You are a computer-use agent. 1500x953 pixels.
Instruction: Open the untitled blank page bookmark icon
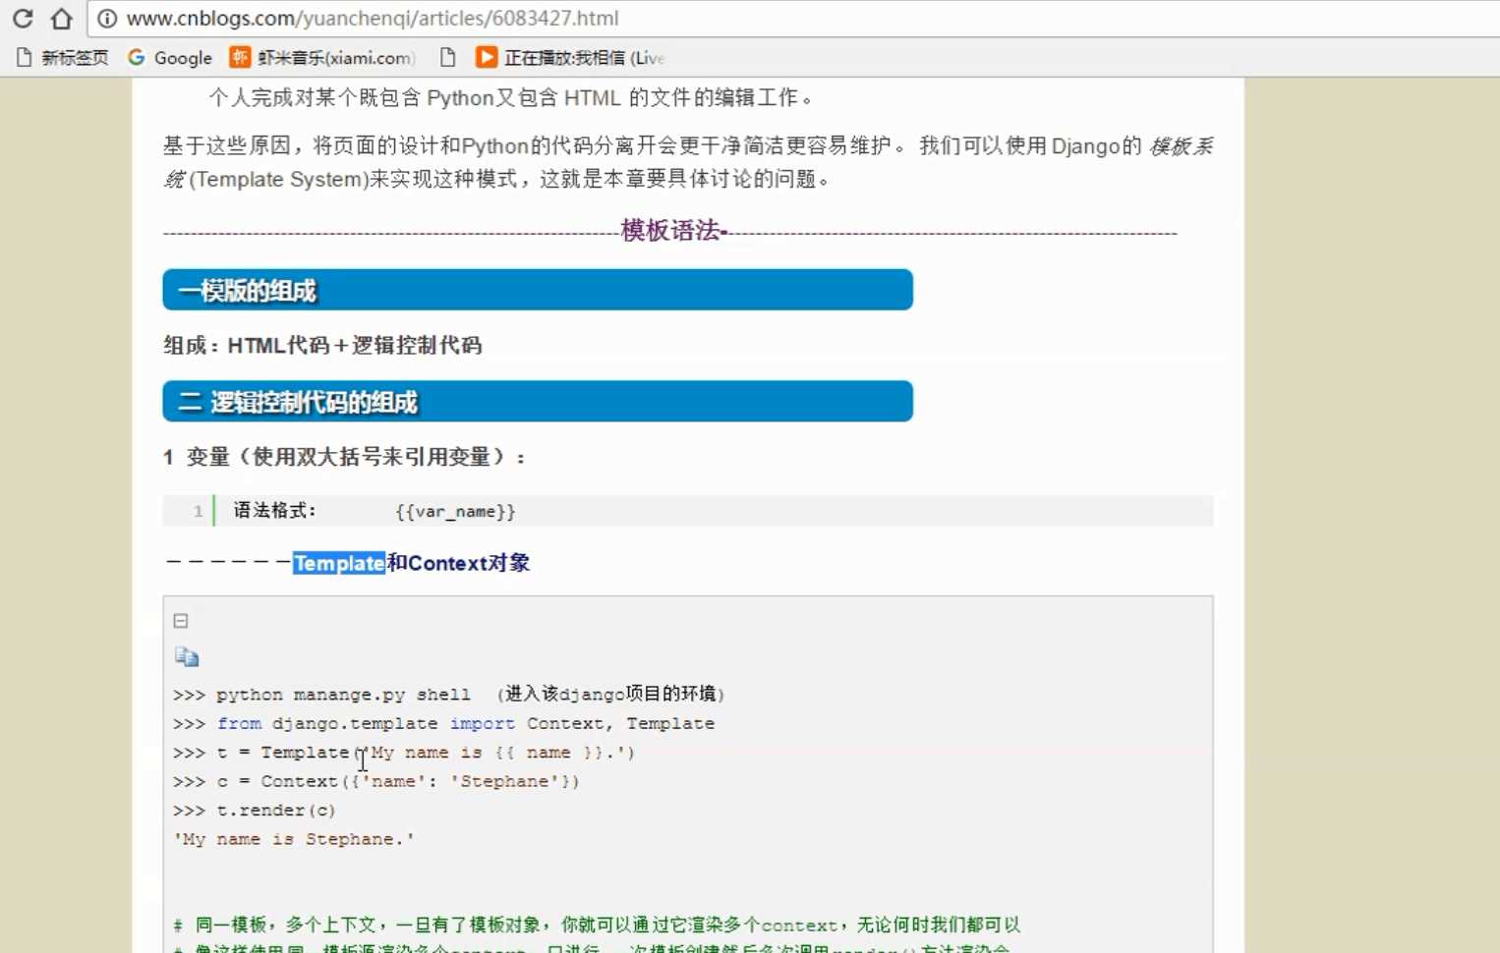[447, 58]
